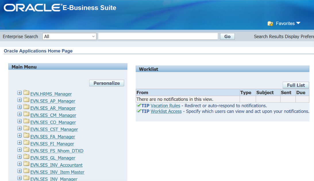Expand the EVN.SES_GL_Manager node
This screenshot has height=181, width=314.
click(x=20, y=157)
